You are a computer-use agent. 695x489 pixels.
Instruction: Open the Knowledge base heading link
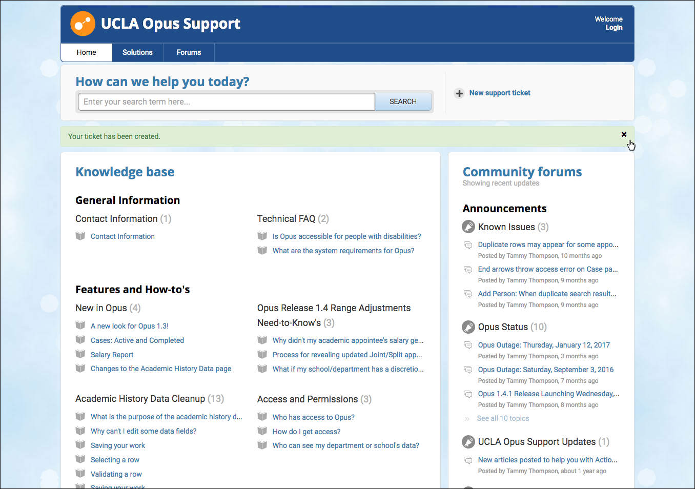(125, 172)
